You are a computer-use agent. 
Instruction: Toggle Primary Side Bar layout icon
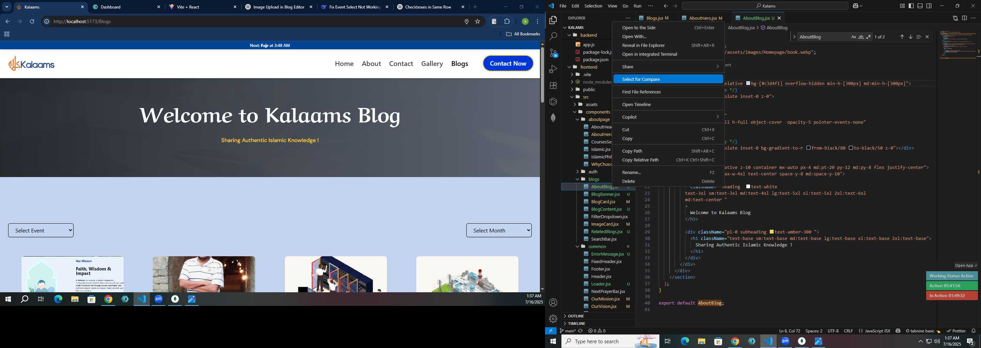click(x=911, y=6)
